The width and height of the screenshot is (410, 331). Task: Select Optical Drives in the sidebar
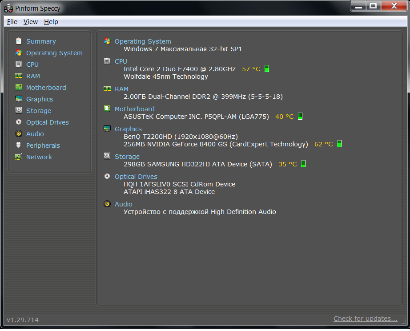48,122
